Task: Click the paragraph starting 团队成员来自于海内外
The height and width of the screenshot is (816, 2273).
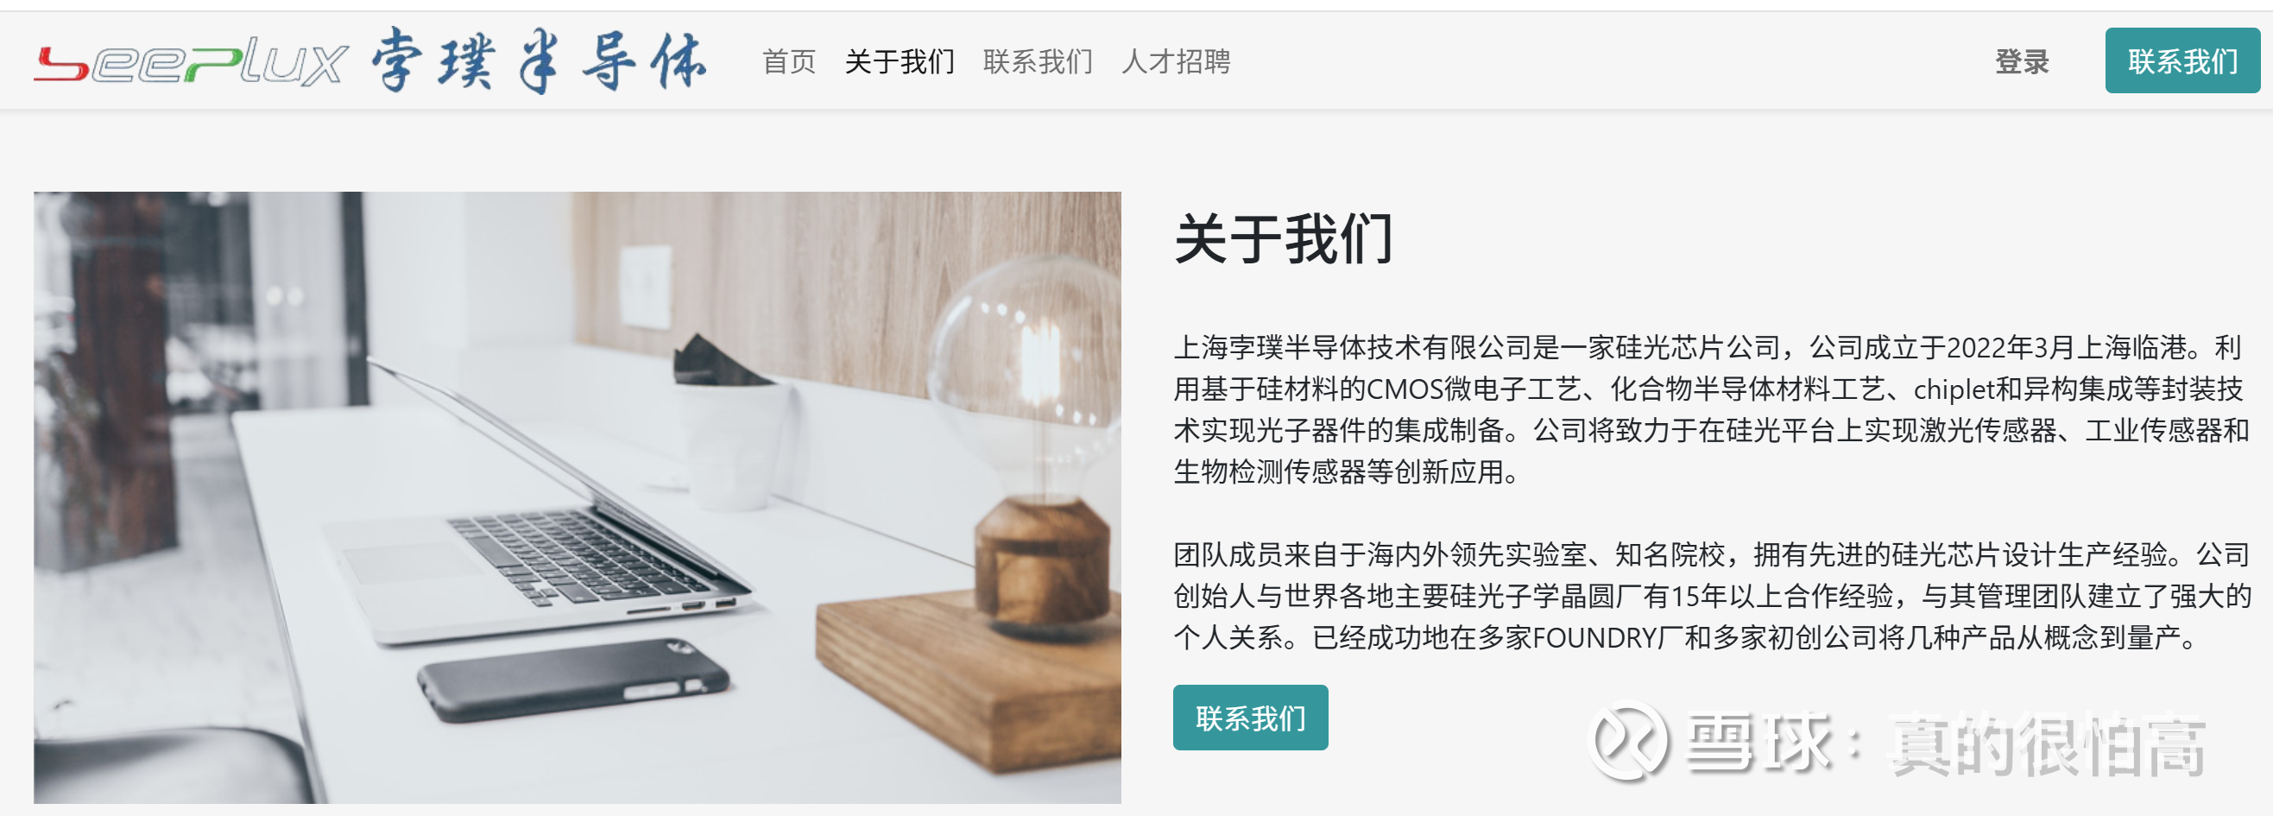Action: click(1713, 596)
